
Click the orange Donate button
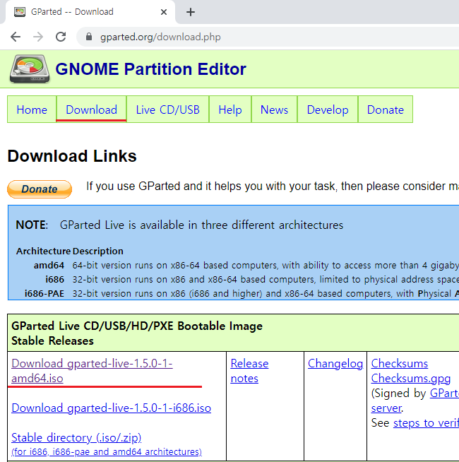tap(40, 189)
